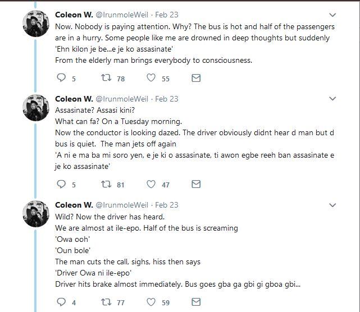Retweet the tweet with 77 retweets
Image resolution: width=360 pixels, height=312 pixels.
point(106,302)
